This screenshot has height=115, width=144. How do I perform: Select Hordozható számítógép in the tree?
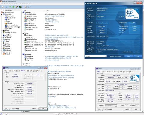tap(13, 27)
